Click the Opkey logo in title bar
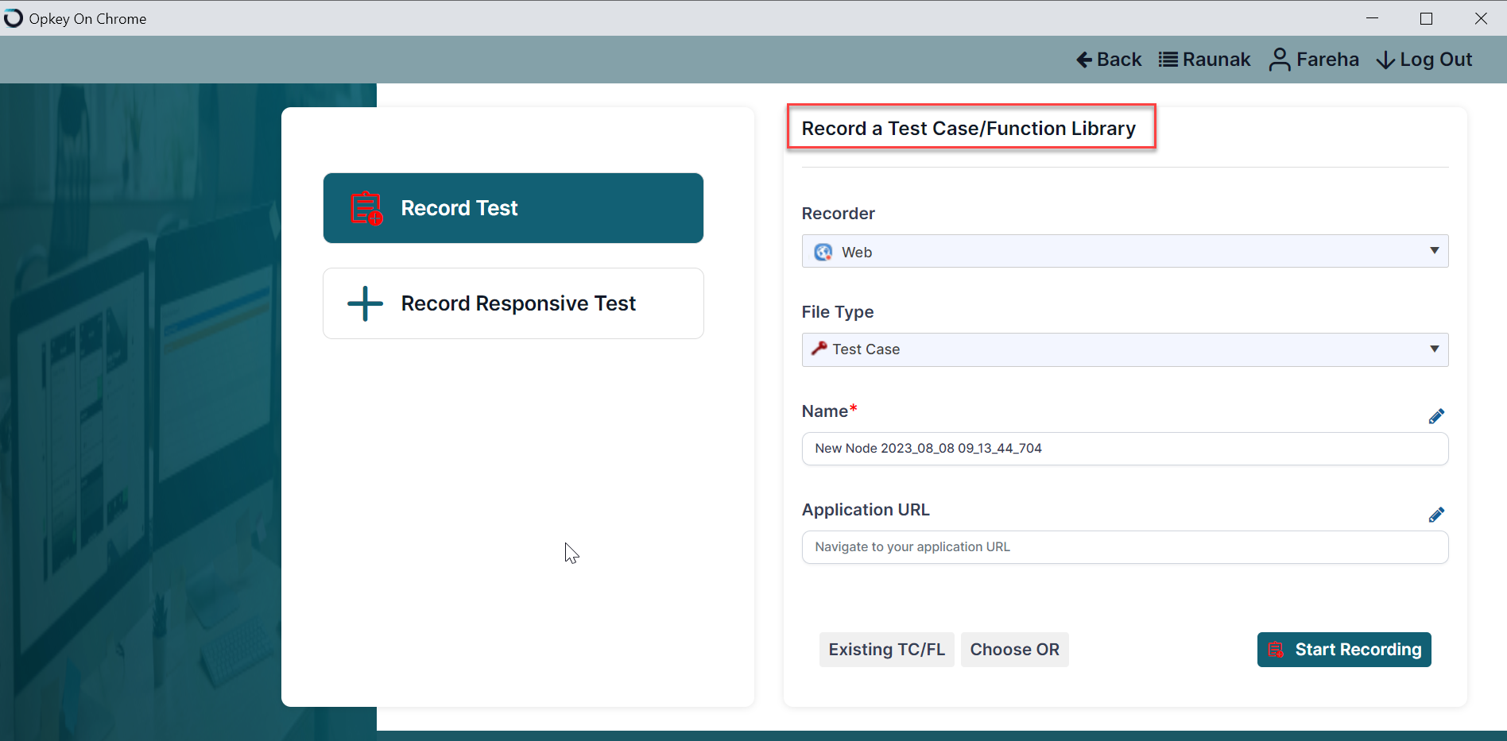The image size is (1507, 741). tap(14, 17)
